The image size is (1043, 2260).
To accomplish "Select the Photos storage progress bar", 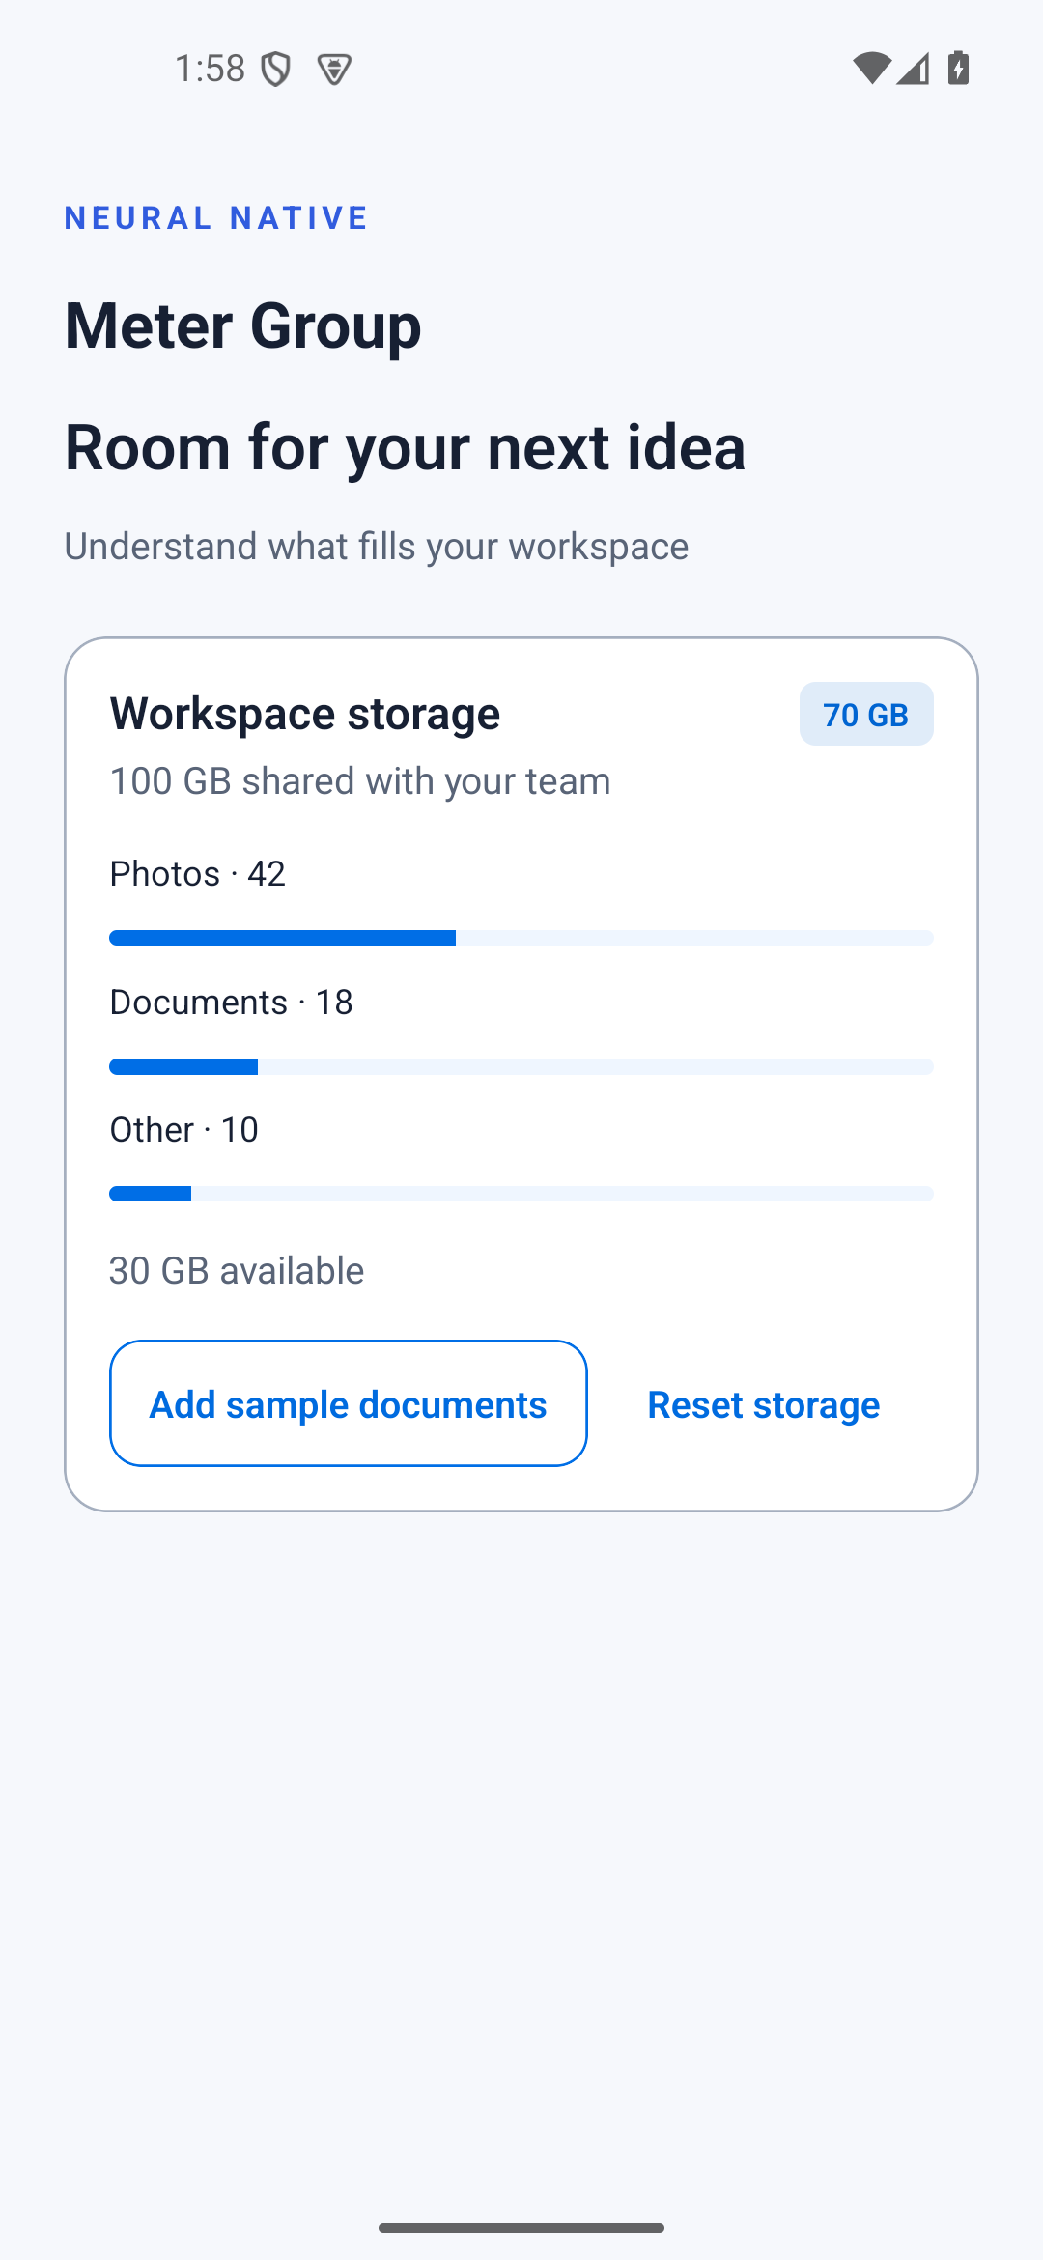I will 521,938.
